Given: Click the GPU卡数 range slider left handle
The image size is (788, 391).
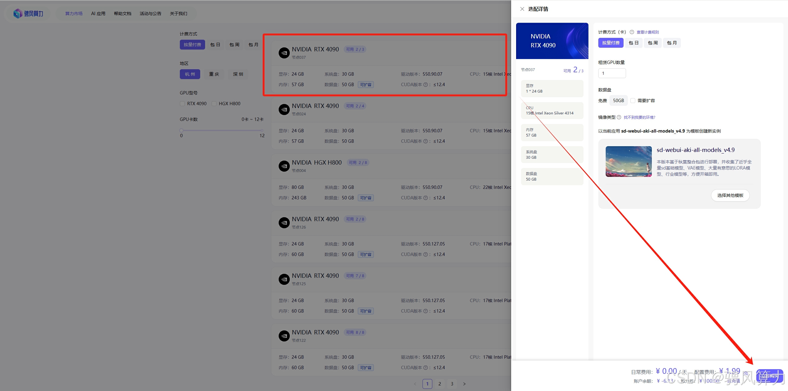Looking at the screenshot, I should (181, 130).
